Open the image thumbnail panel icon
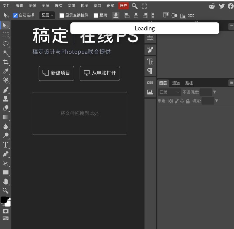 tap(150, 92)
